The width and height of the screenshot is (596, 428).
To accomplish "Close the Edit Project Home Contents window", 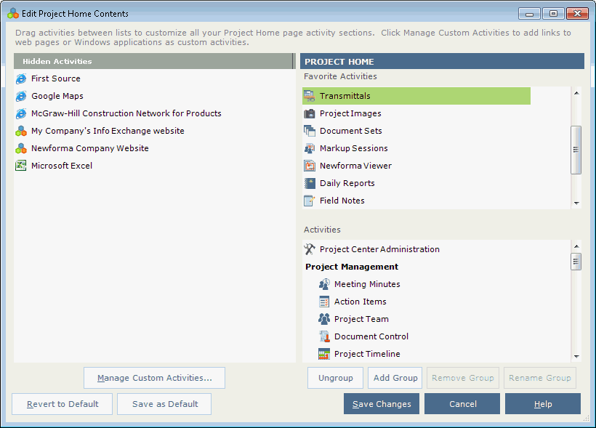I will pyautogui.click(x=577, y=13).
